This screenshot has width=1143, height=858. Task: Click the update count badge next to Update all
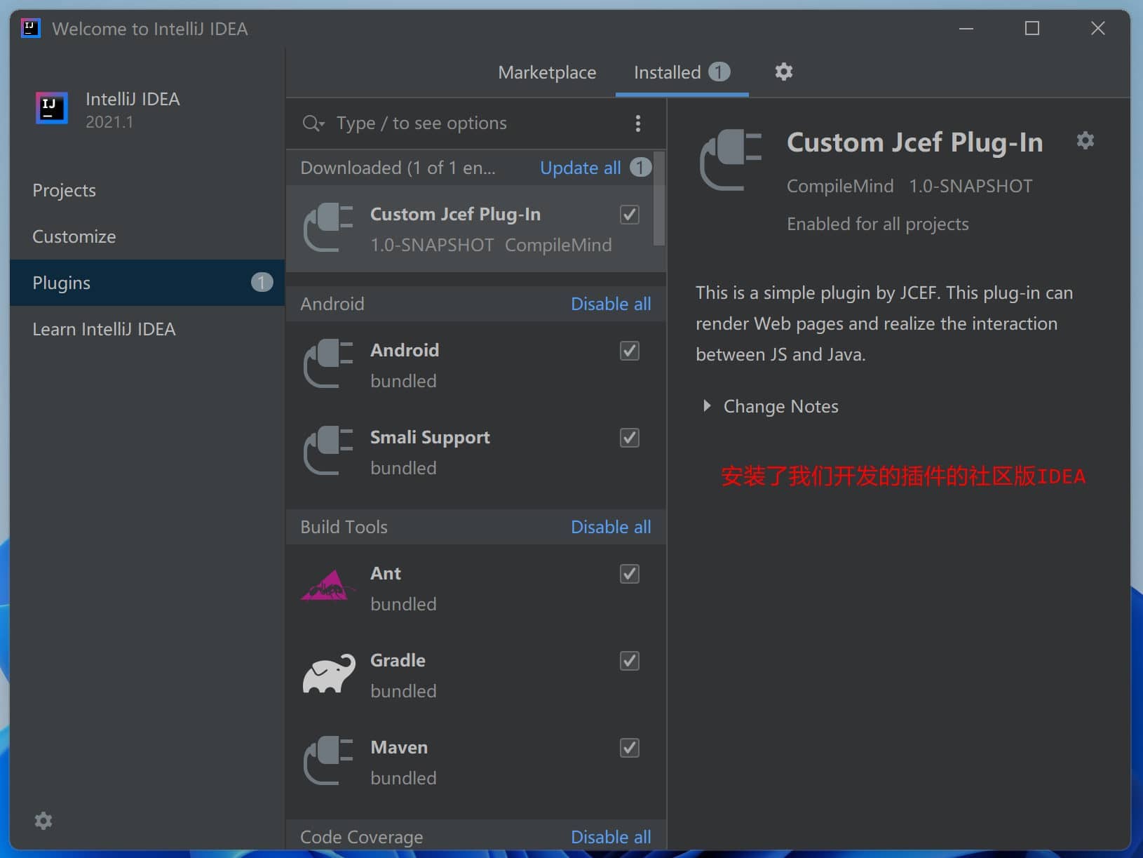(x=640, y=167)
